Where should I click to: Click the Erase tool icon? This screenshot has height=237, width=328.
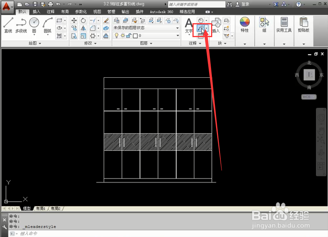coord(106,20)
